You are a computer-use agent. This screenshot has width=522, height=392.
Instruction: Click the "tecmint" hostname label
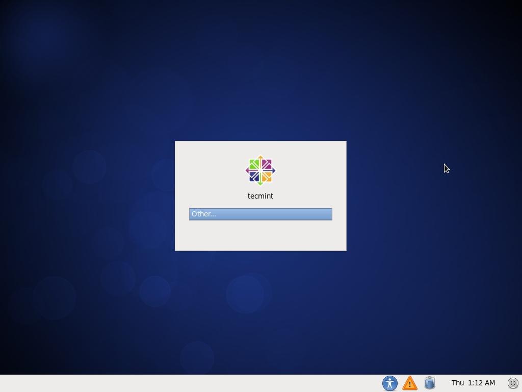260,196
